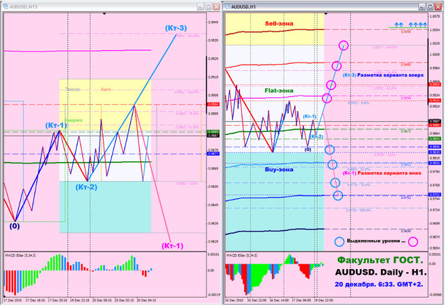The image size is (445, 306).
Task: Click the (0) label in H1 chart
Action: 308,150
